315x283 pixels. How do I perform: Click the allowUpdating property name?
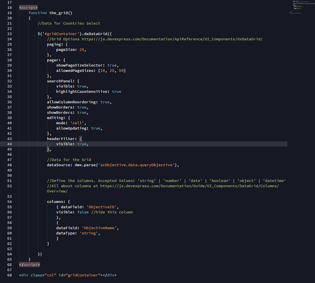[72, 128]
